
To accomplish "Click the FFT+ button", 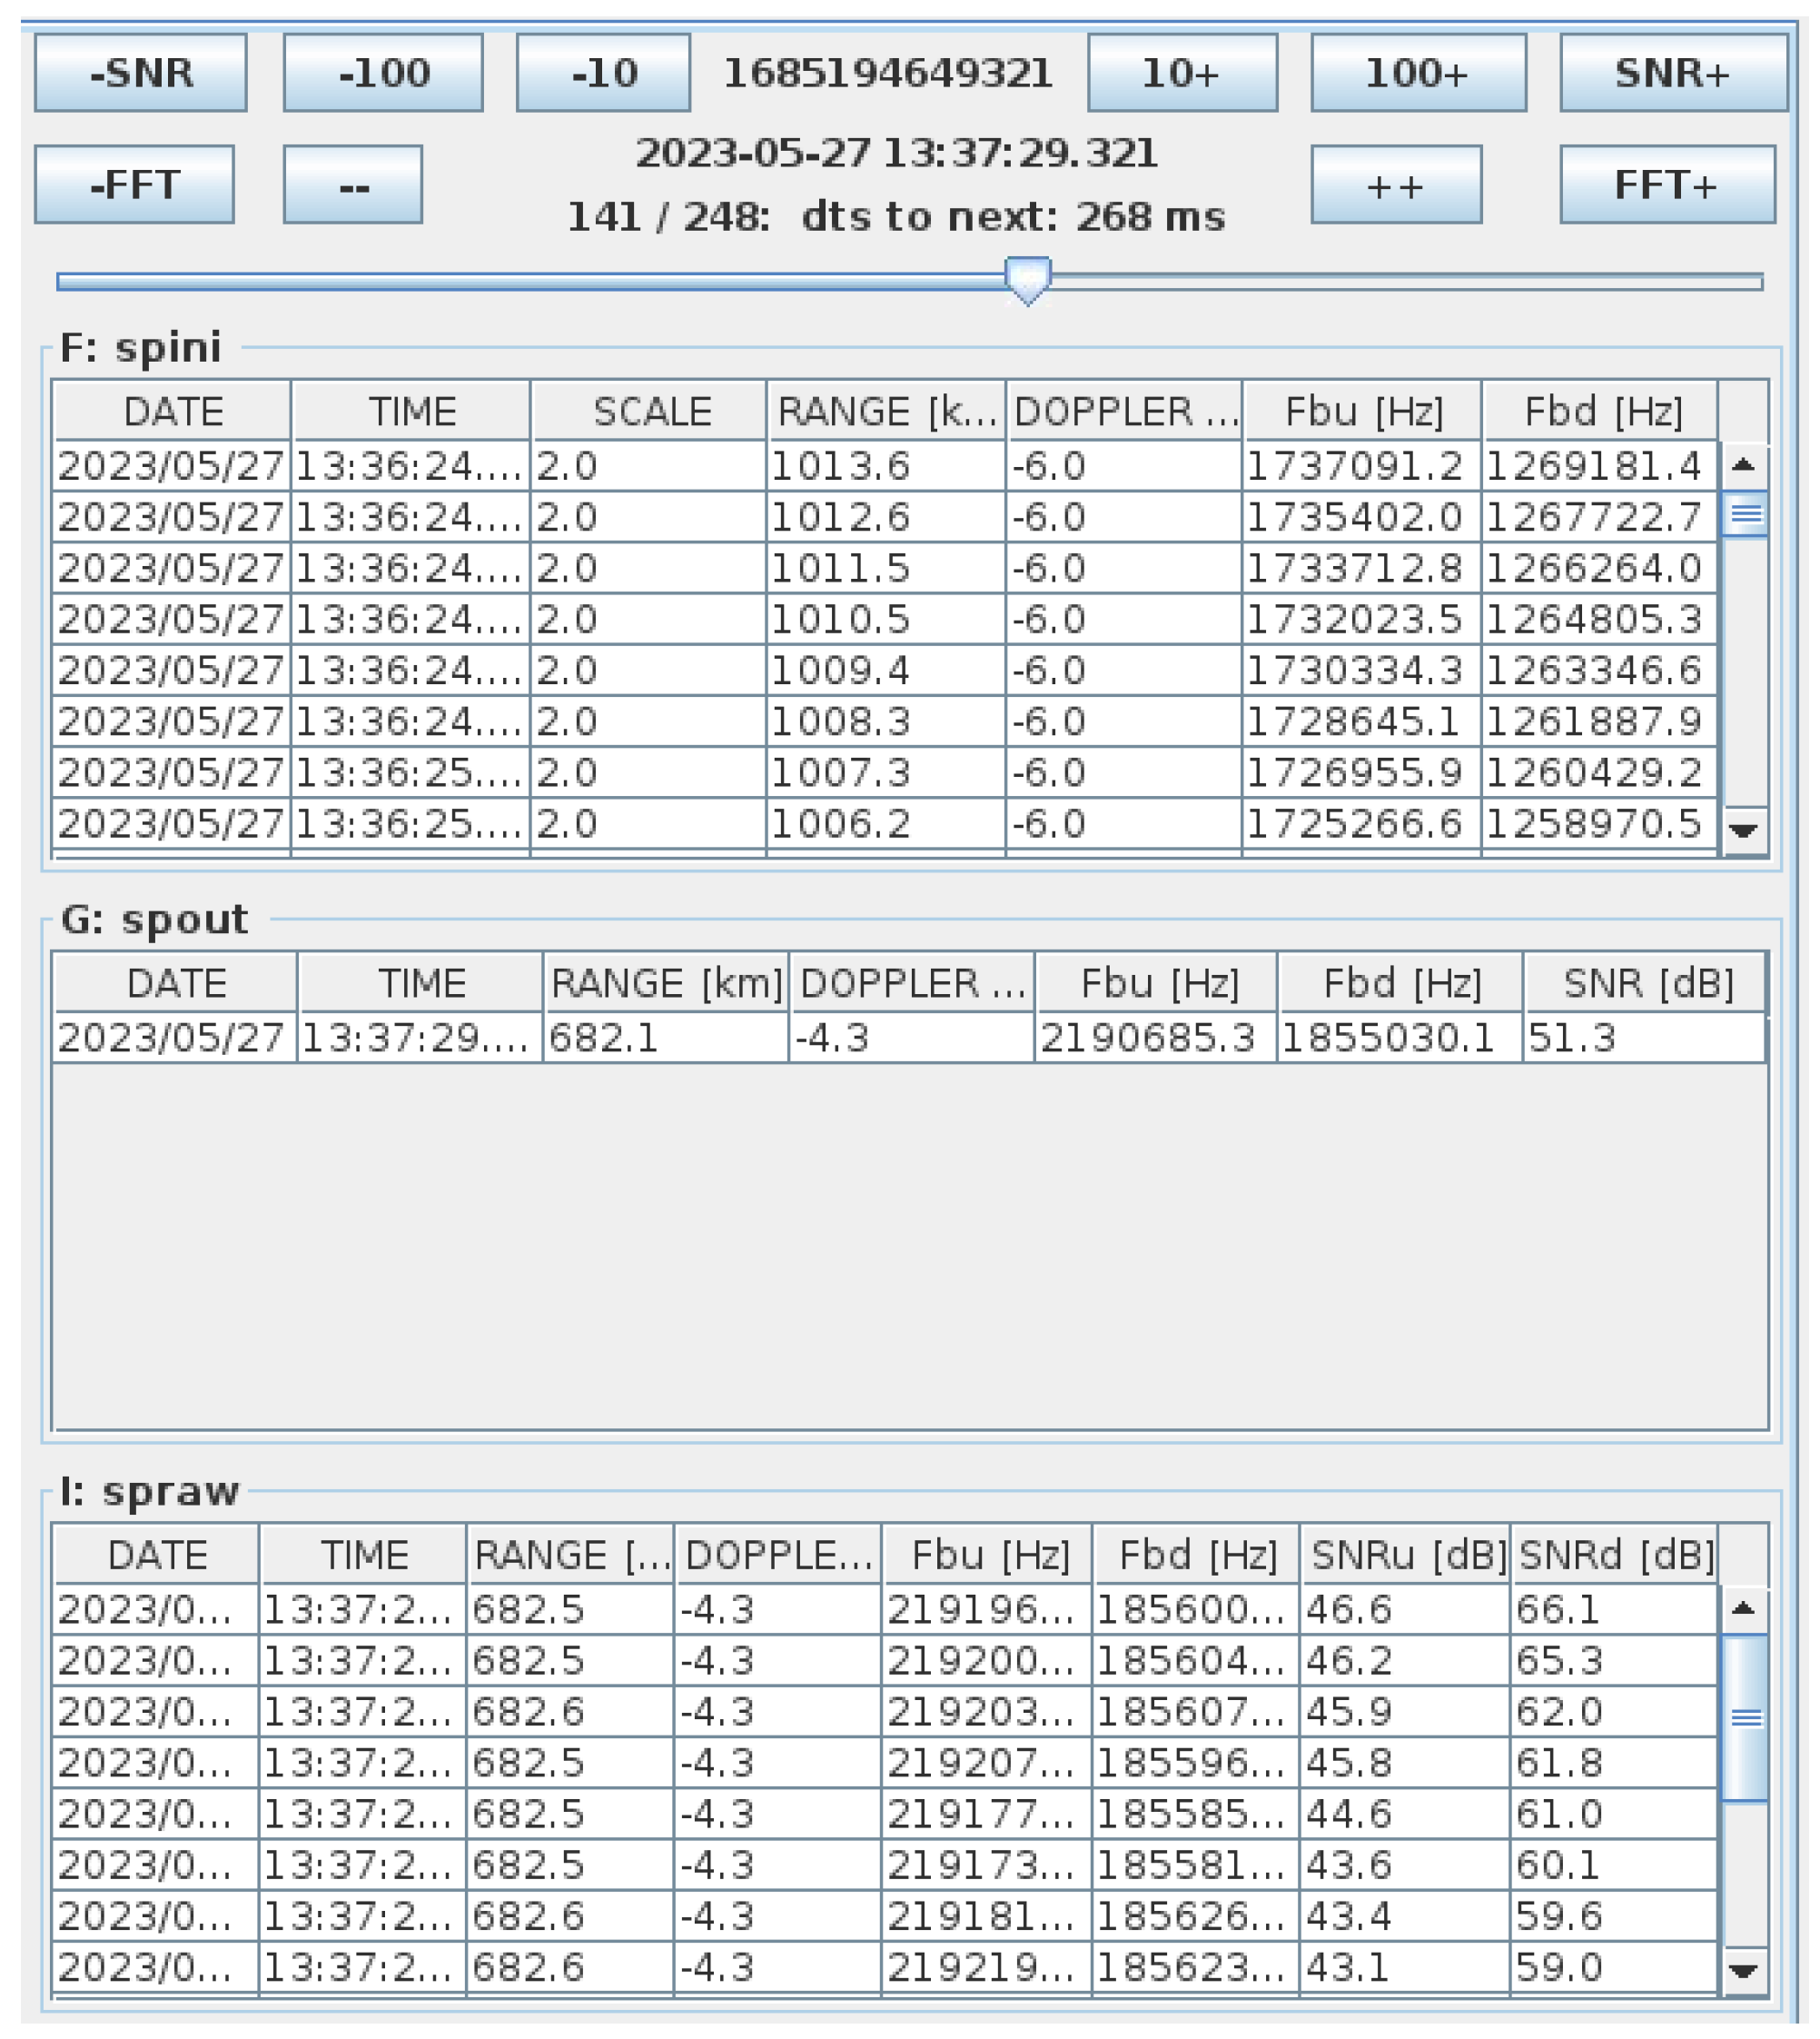I will pos(1667,185).
